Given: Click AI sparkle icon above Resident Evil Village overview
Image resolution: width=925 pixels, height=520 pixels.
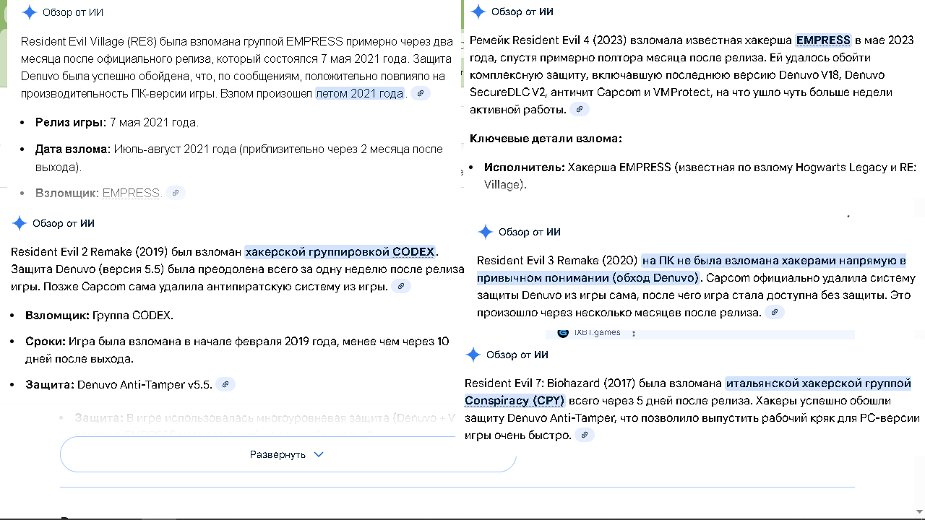Looking at the screenshot, I should pyautogui.click(x=30, y=12).
